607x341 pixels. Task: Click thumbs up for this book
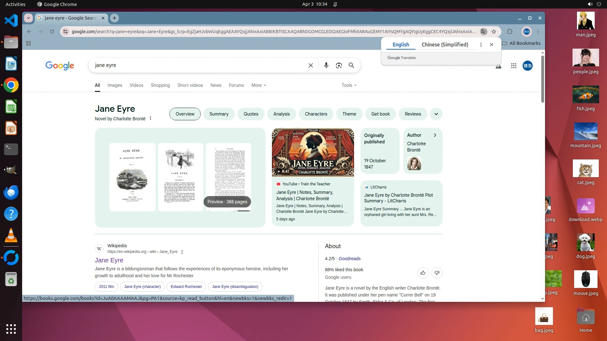pyautogui.click(x=423, y=273)
